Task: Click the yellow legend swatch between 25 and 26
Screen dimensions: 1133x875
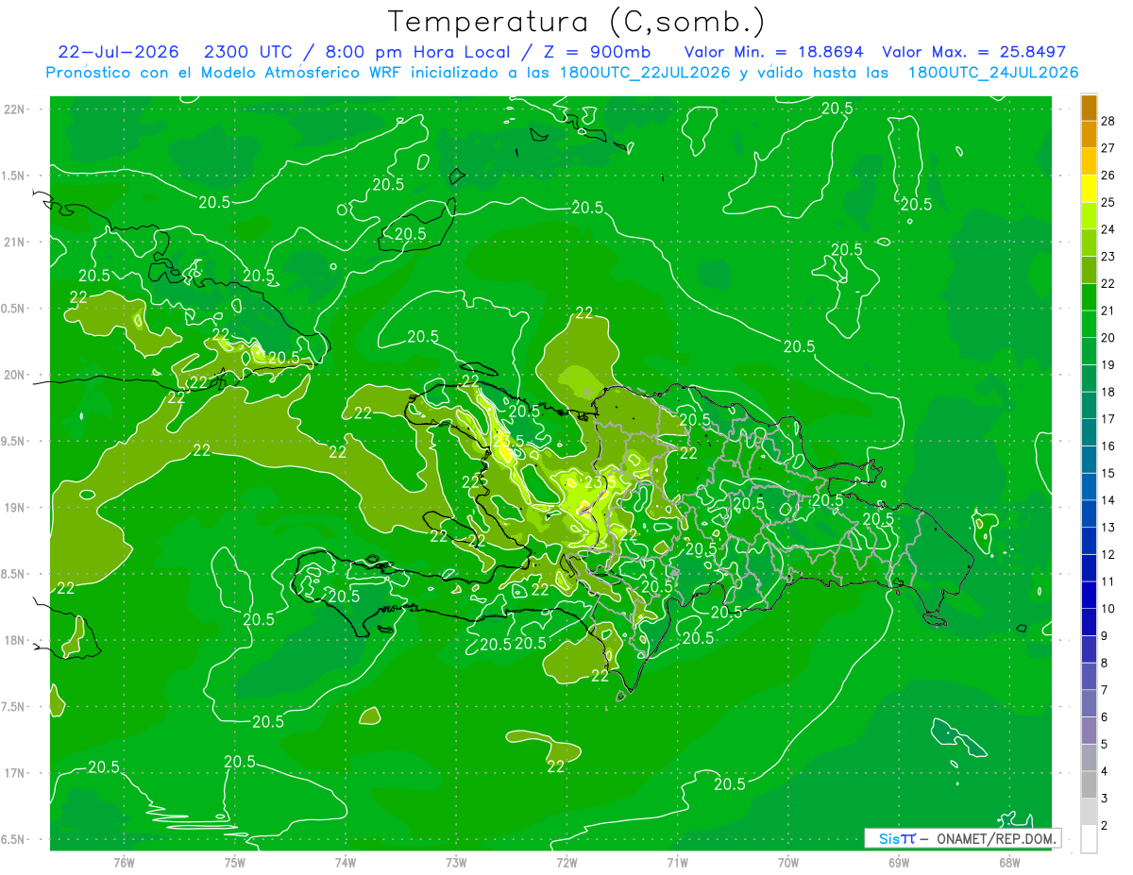Action: [1089, 189]
